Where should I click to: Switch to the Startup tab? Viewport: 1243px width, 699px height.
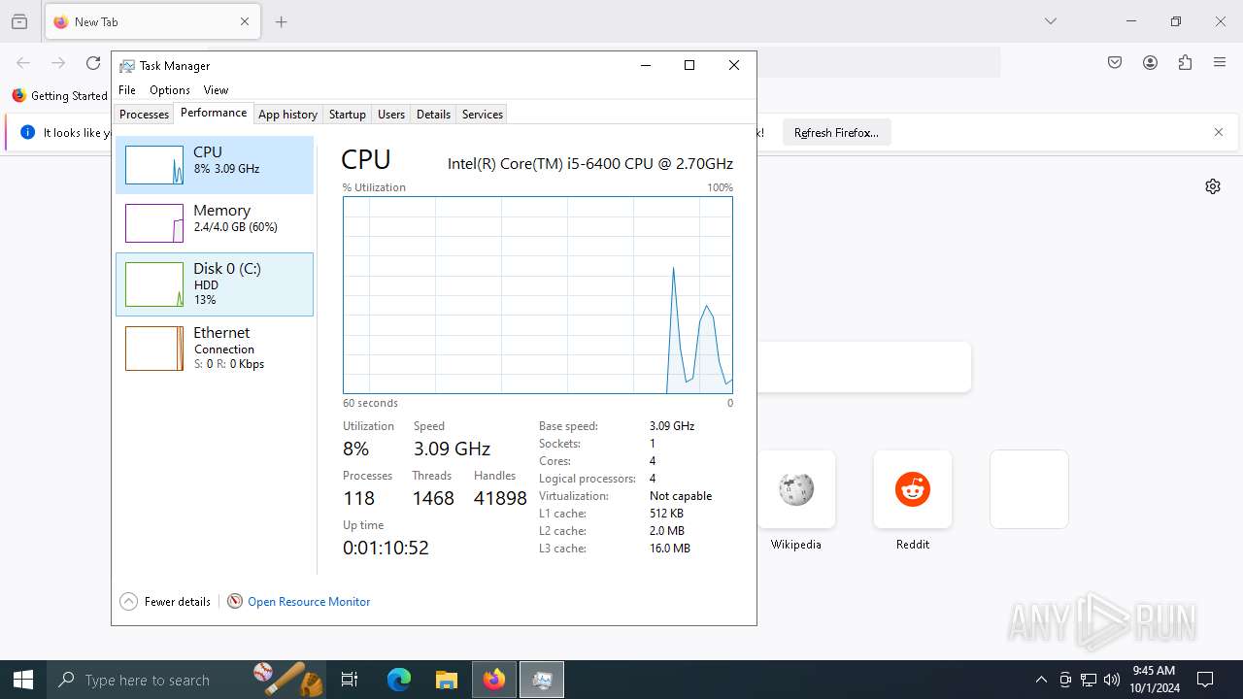[347, 114]
